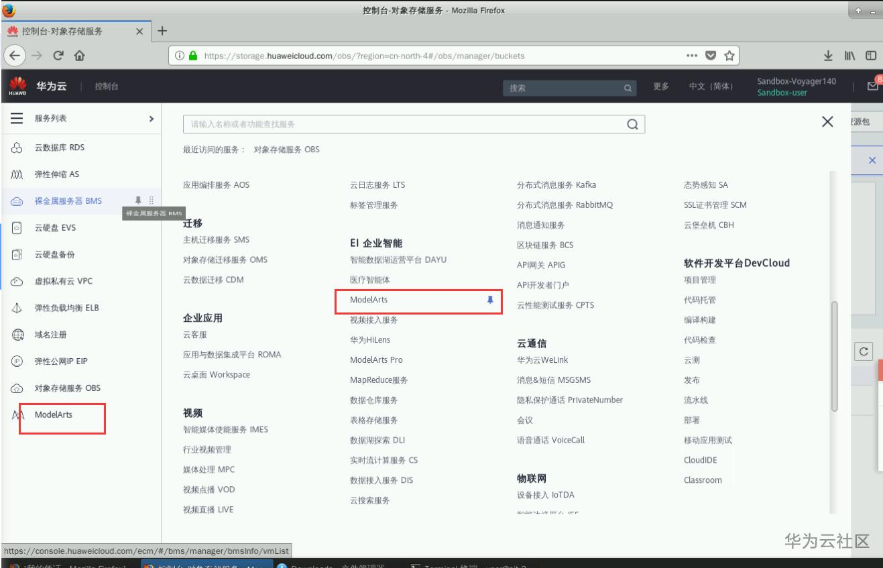The height and width of the screenshot is (568, 883).
Task: Switch to the 控制台-对象存储服务 browser tab
Action: coord(77,32)
